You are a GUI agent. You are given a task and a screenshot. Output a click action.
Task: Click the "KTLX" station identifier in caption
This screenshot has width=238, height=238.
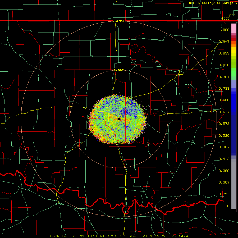[x=148, y=236]
